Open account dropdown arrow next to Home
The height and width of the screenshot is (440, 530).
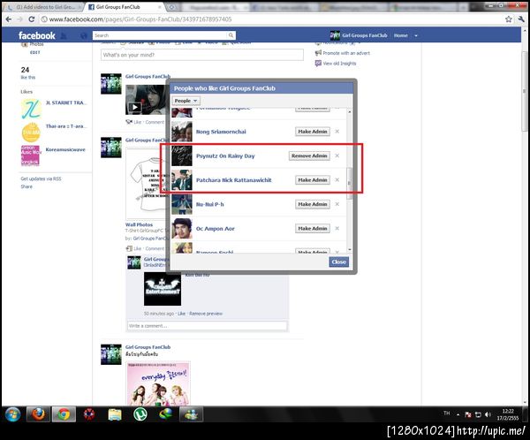(416, 35)
